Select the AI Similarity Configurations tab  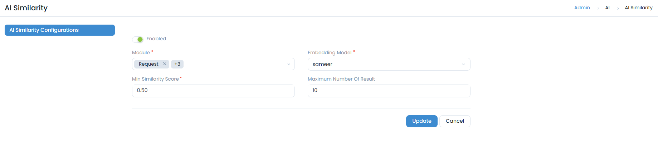(59, 30)
